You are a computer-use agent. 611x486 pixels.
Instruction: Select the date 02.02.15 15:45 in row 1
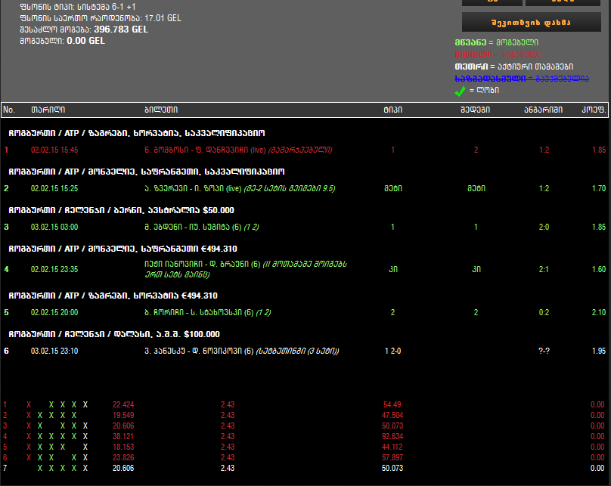coord(54,150)
